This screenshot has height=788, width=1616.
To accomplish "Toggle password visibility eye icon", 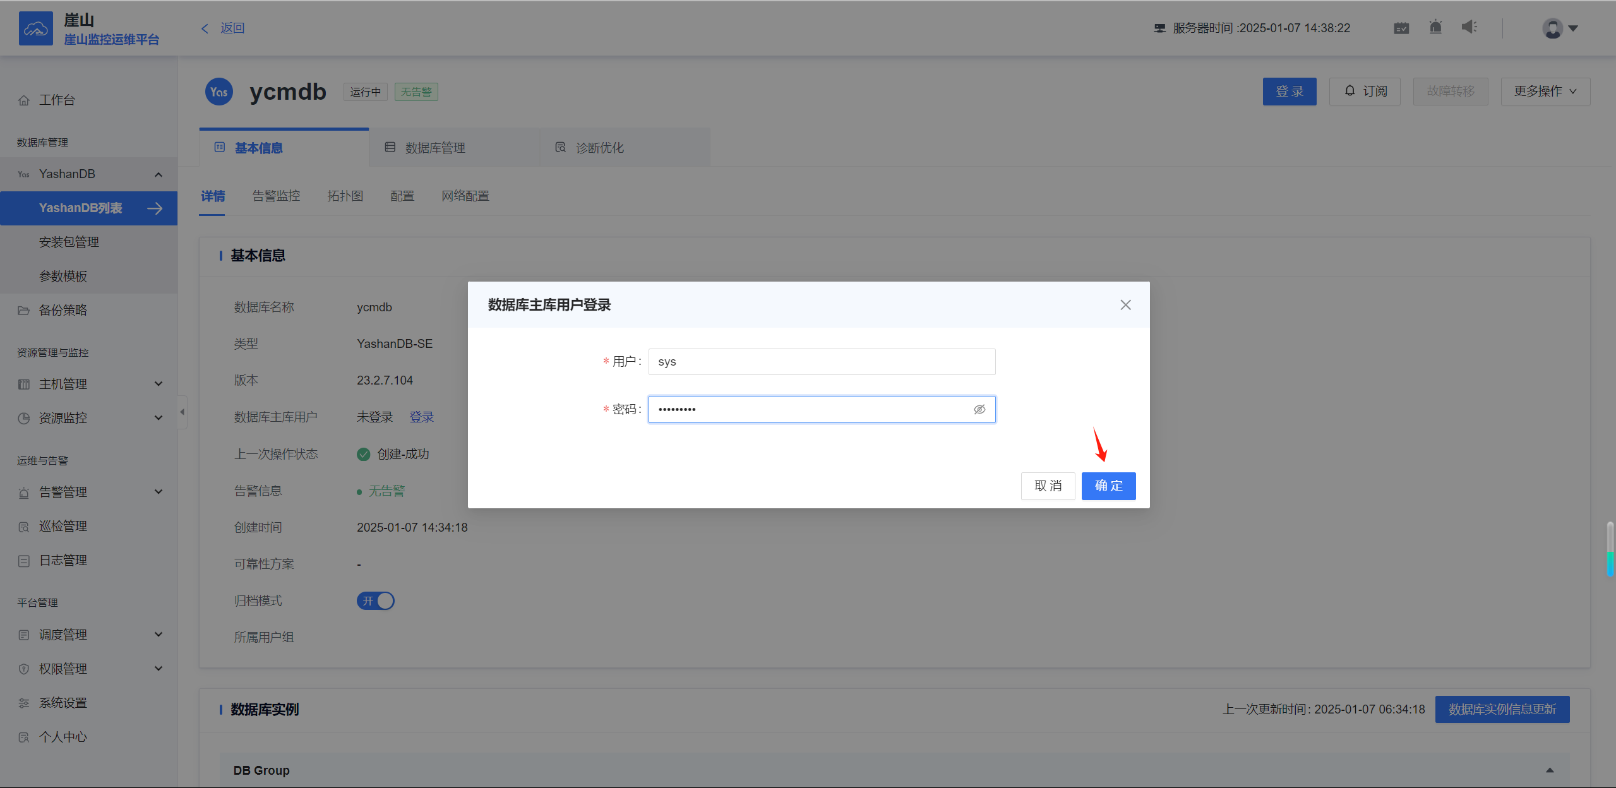I will 979,409.
